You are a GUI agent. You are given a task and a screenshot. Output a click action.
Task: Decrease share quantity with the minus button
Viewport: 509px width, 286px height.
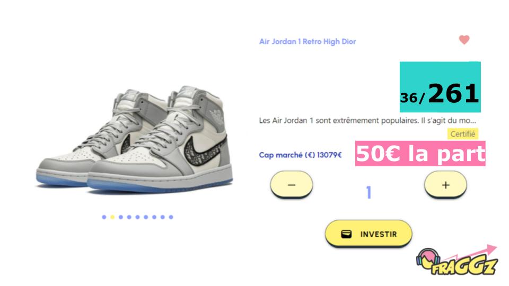pyautogui.click(x=292, y=184)
